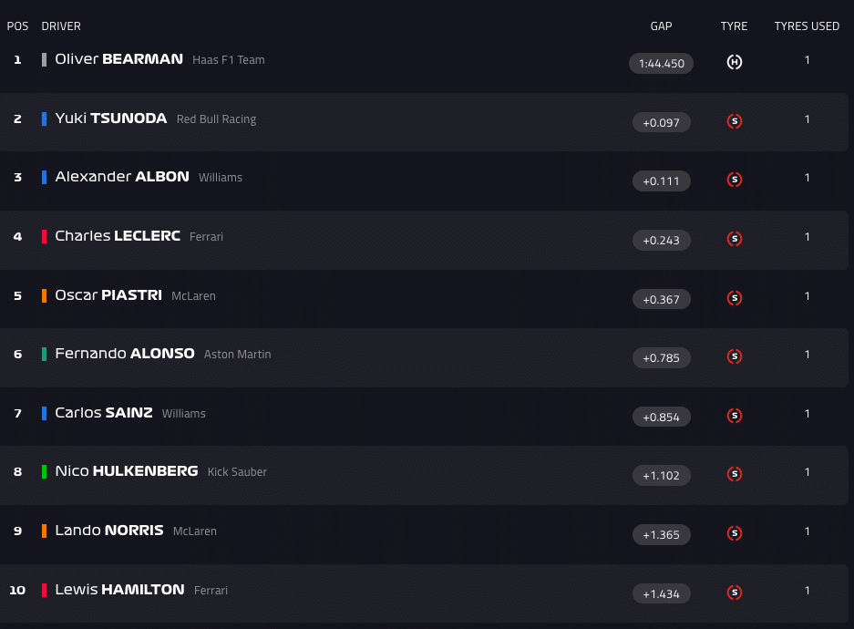Screen dimensions: 854x629
Task: Click the +0.097 gap badge
Action: click(661, 122)
